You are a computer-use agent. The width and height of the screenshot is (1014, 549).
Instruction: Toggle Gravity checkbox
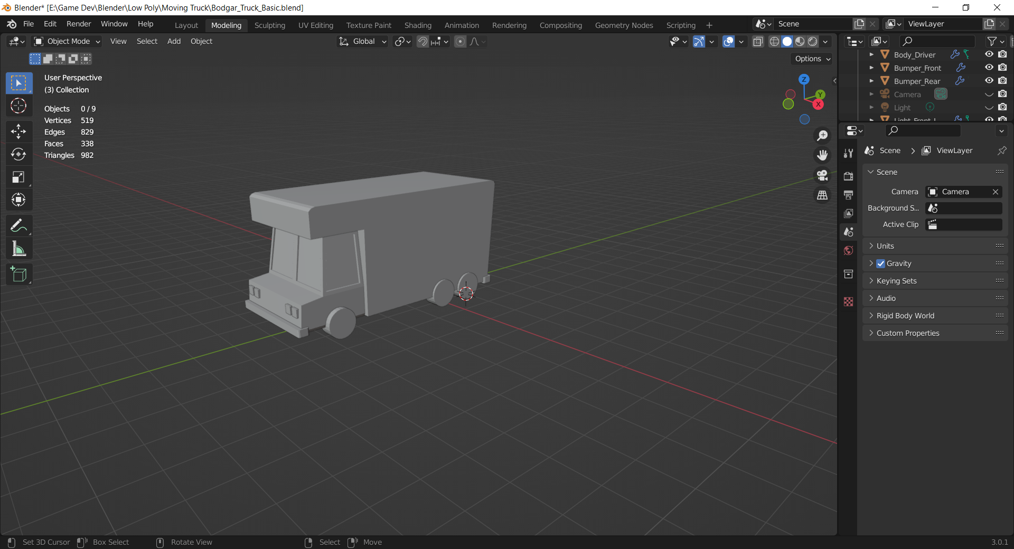[x=880, y=263]
